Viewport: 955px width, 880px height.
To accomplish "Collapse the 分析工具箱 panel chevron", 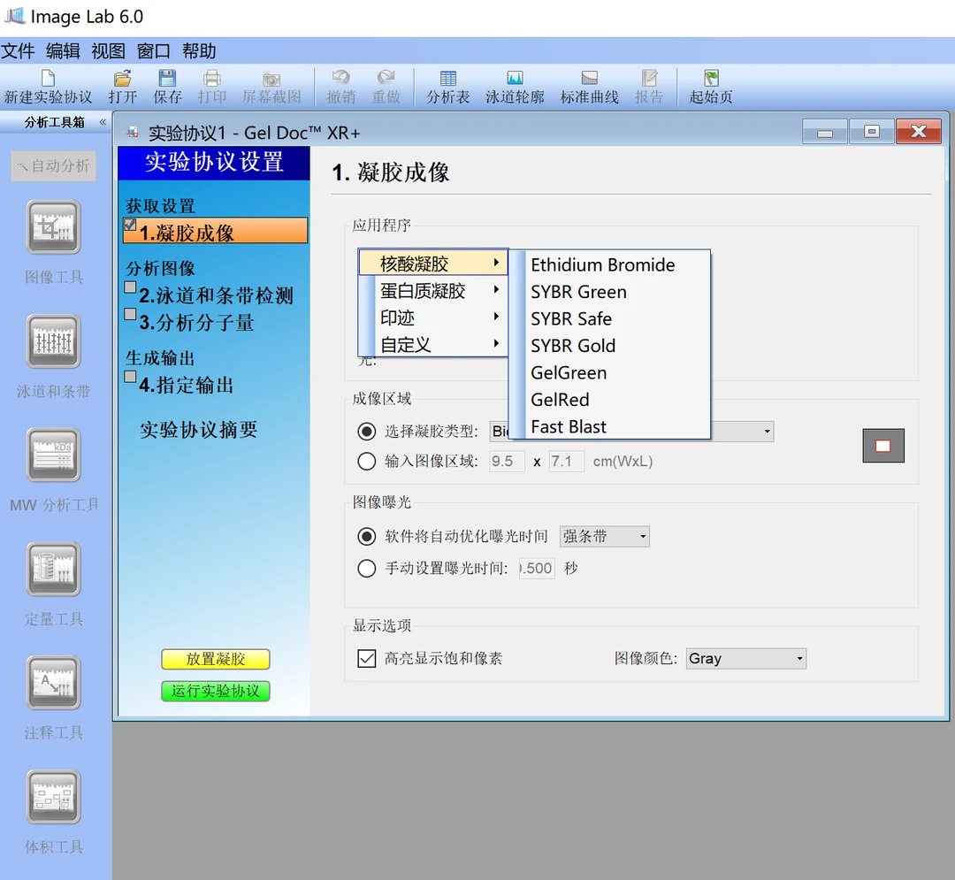I will (x=103, y=122).
